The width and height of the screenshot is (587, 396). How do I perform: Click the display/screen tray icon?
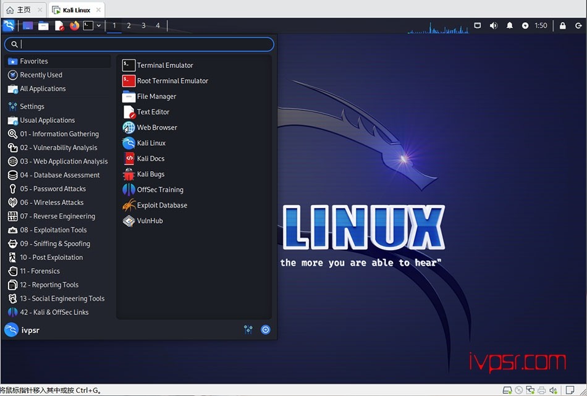click(477, 25)
